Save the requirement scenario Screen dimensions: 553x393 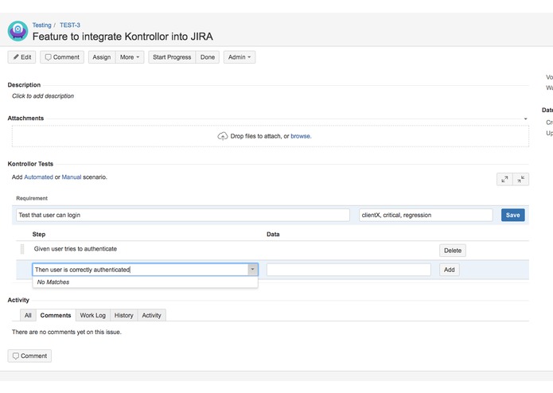coord(512,215)
